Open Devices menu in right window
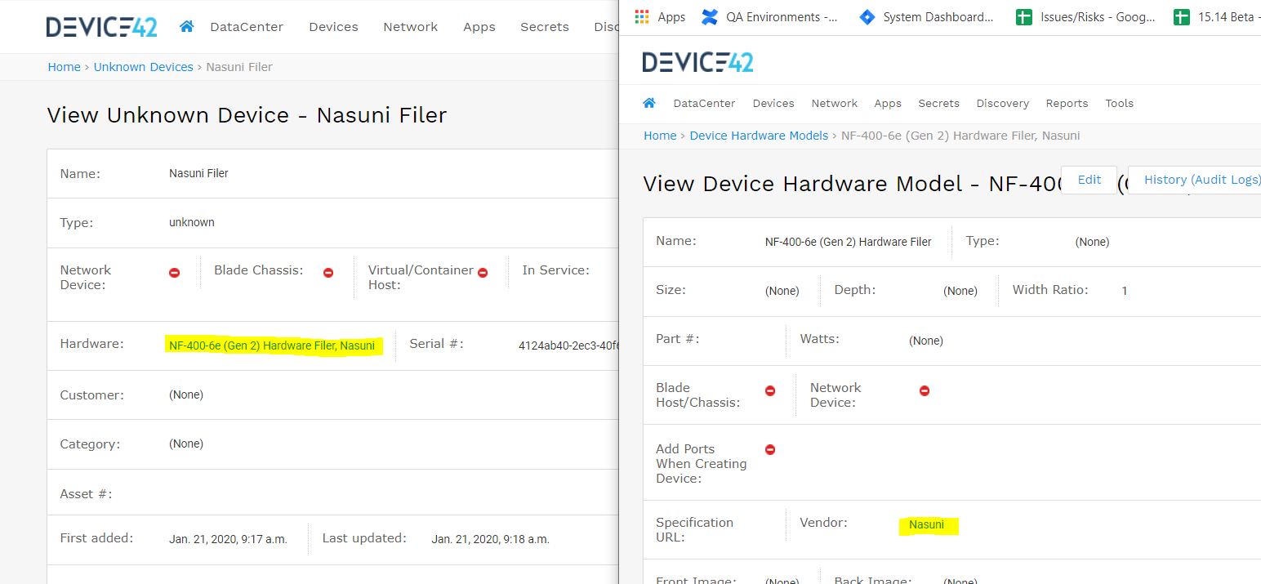 tap(773, 104)
